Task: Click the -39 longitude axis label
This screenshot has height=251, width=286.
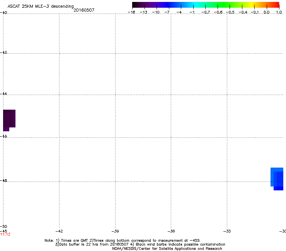Action: 115,231
